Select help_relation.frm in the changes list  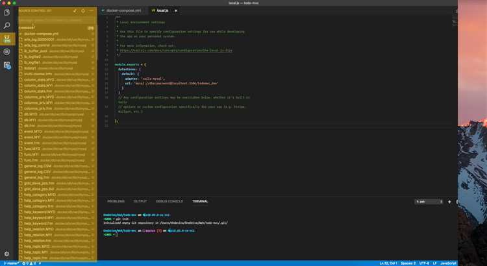[57, 241]
